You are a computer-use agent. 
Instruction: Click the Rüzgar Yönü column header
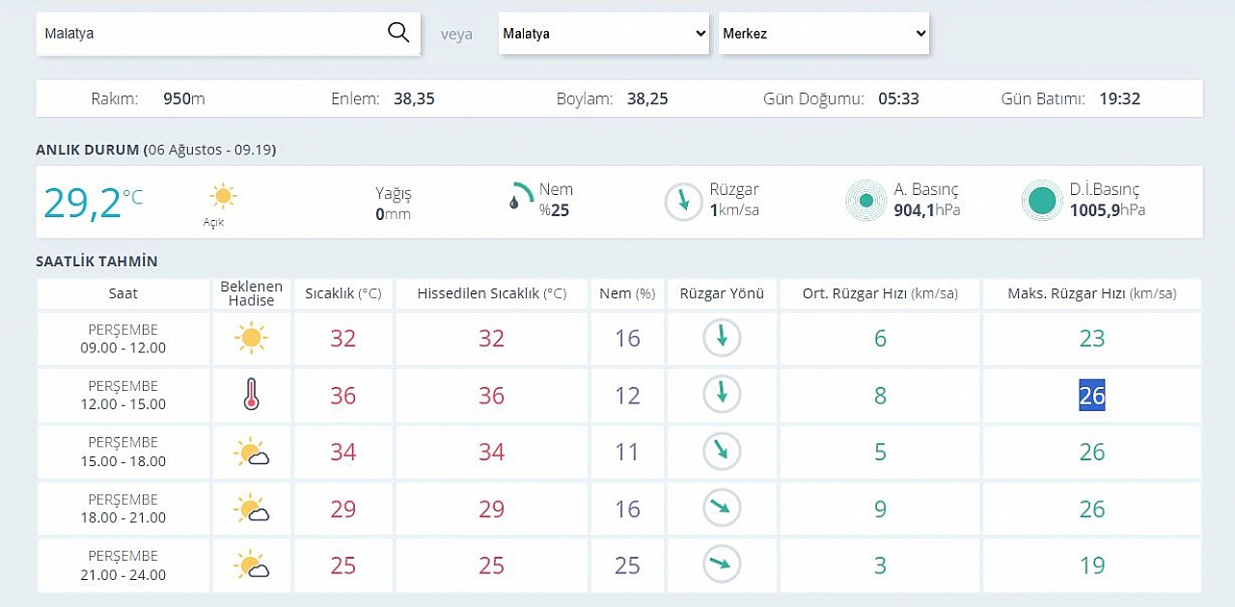click(722, 293)
